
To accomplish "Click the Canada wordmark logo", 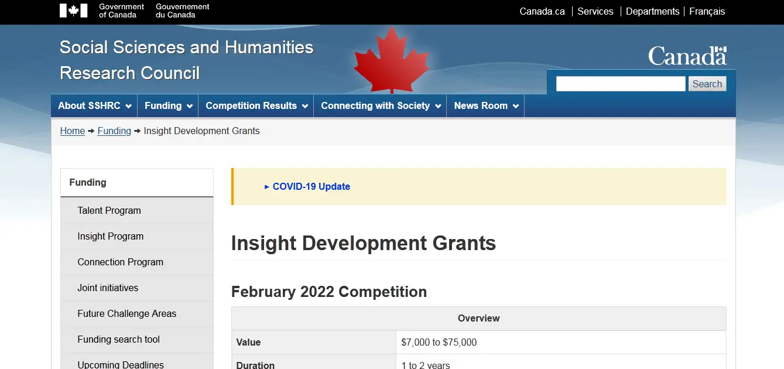I will [687, 56].
